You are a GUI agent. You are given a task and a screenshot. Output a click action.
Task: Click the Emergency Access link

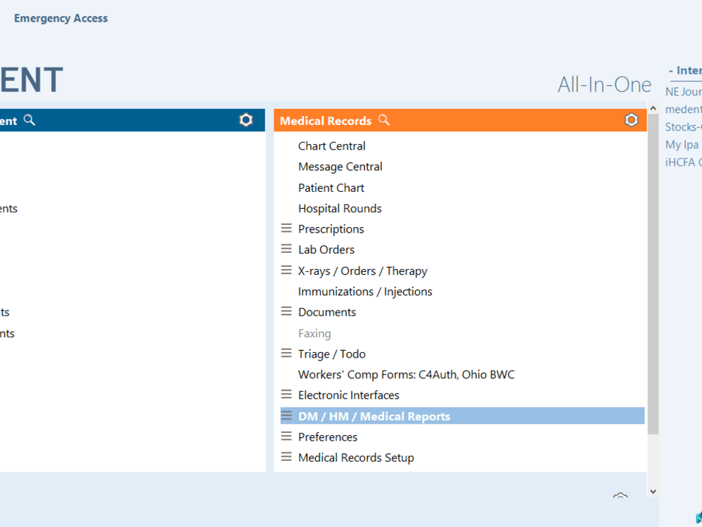tap(61, 18)
